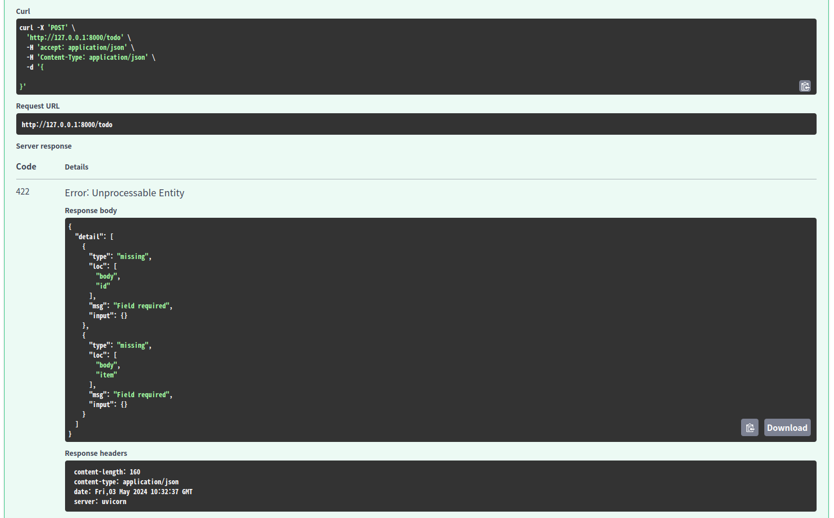Click the "item" value in response body
The height and width of the screenshot is (518, 834).
click(106, 375)
